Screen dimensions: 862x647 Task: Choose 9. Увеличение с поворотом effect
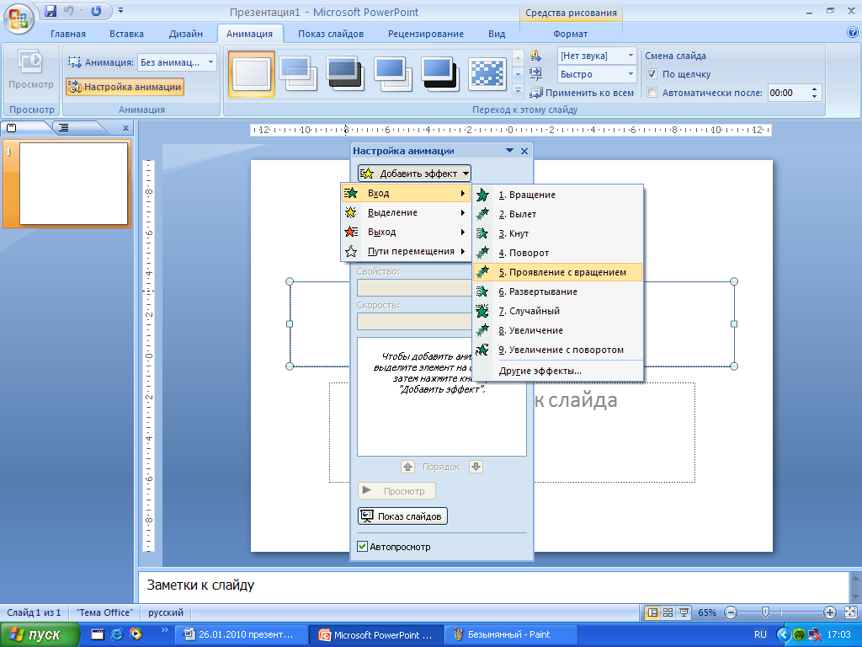coord(557,350)
